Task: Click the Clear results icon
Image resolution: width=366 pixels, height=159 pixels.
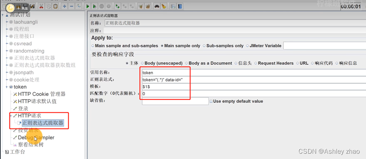Action: (140, 6)
